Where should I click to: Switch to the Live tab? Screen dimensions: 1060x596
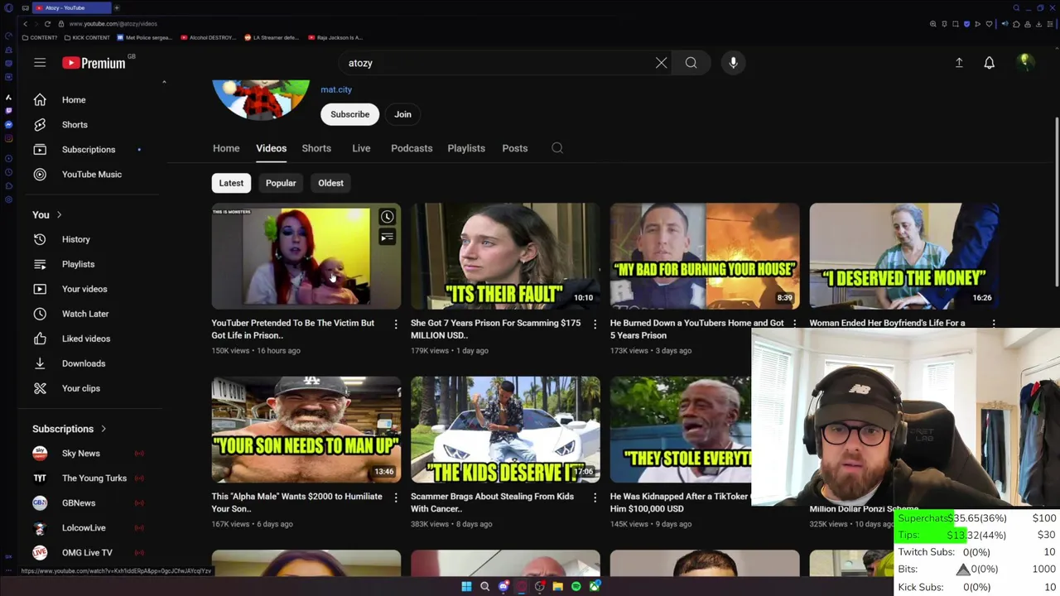(x=361, y=148)
